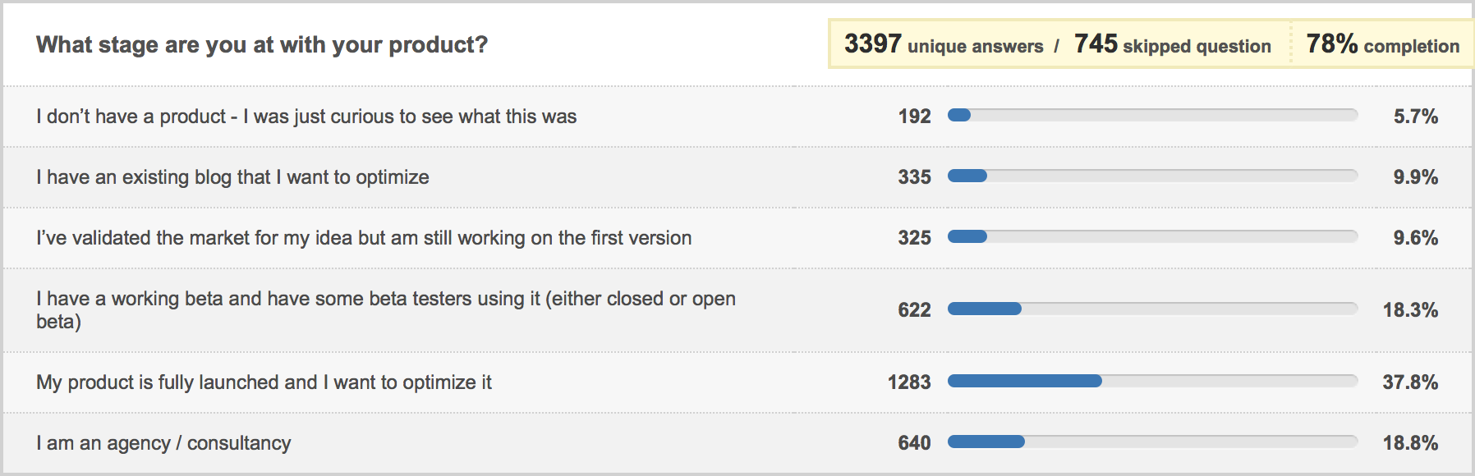Viewport: 1475px width, 476px height.
Task: Click the 9.6% percentage label
Action: (x=1415, y=238)
